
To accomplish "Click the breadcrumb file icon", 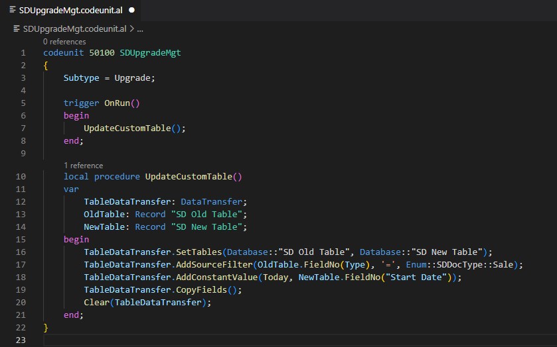I will pyautogui.click(x=17, y=29).
